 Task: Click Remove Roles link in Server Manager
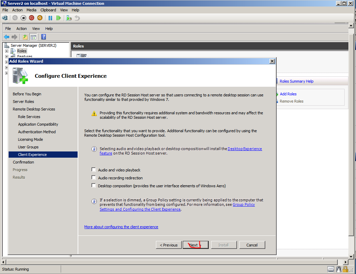pyautogui.click(x=291, y=101)
